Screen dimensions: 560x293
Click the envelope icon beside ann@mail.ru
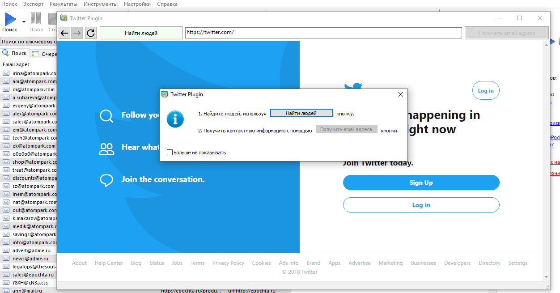coord(6,291)
